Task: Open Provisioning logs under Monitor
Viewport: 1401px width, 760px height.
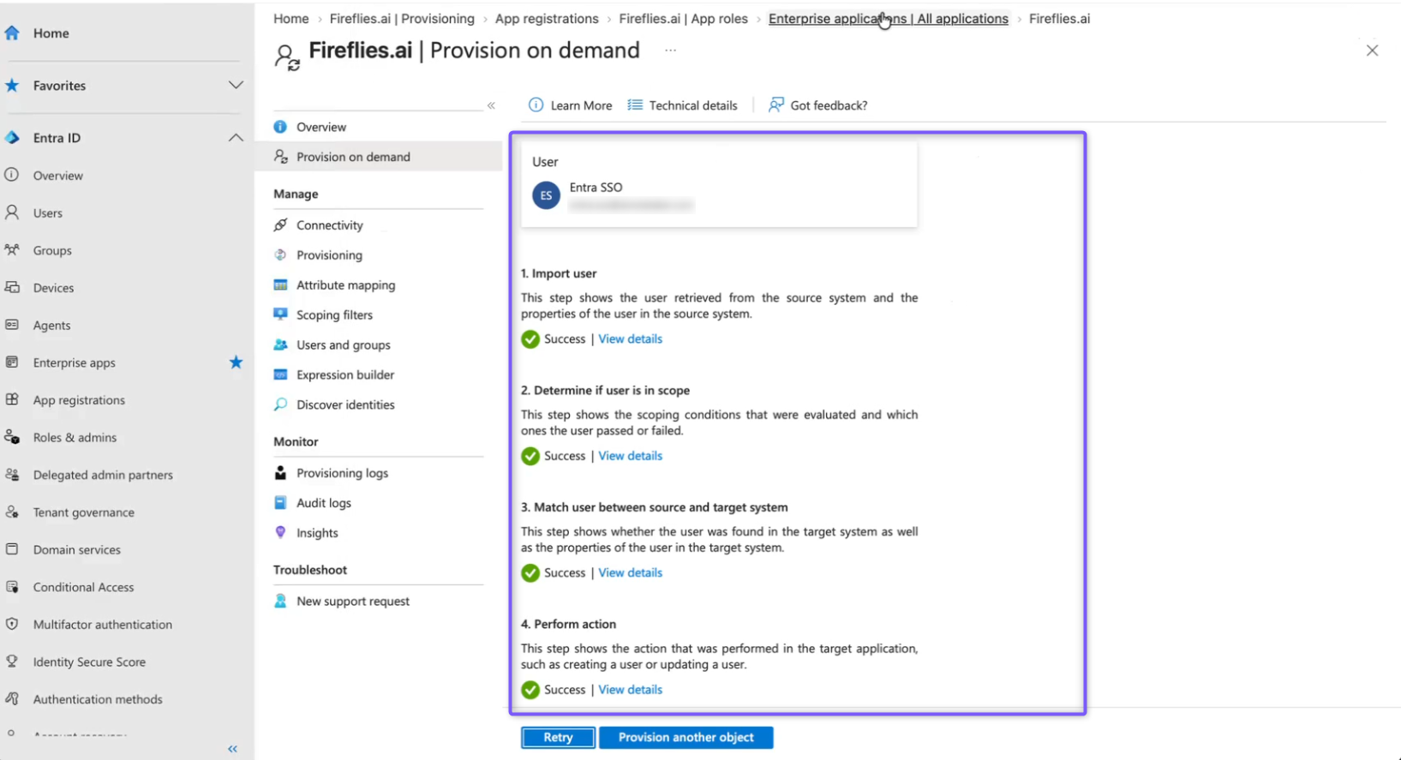Action: [x=342, y=473]
